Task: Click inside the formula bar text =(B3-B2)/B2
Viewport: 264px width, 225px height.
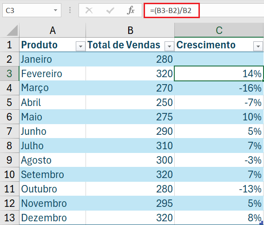Action: click(171, 11)
